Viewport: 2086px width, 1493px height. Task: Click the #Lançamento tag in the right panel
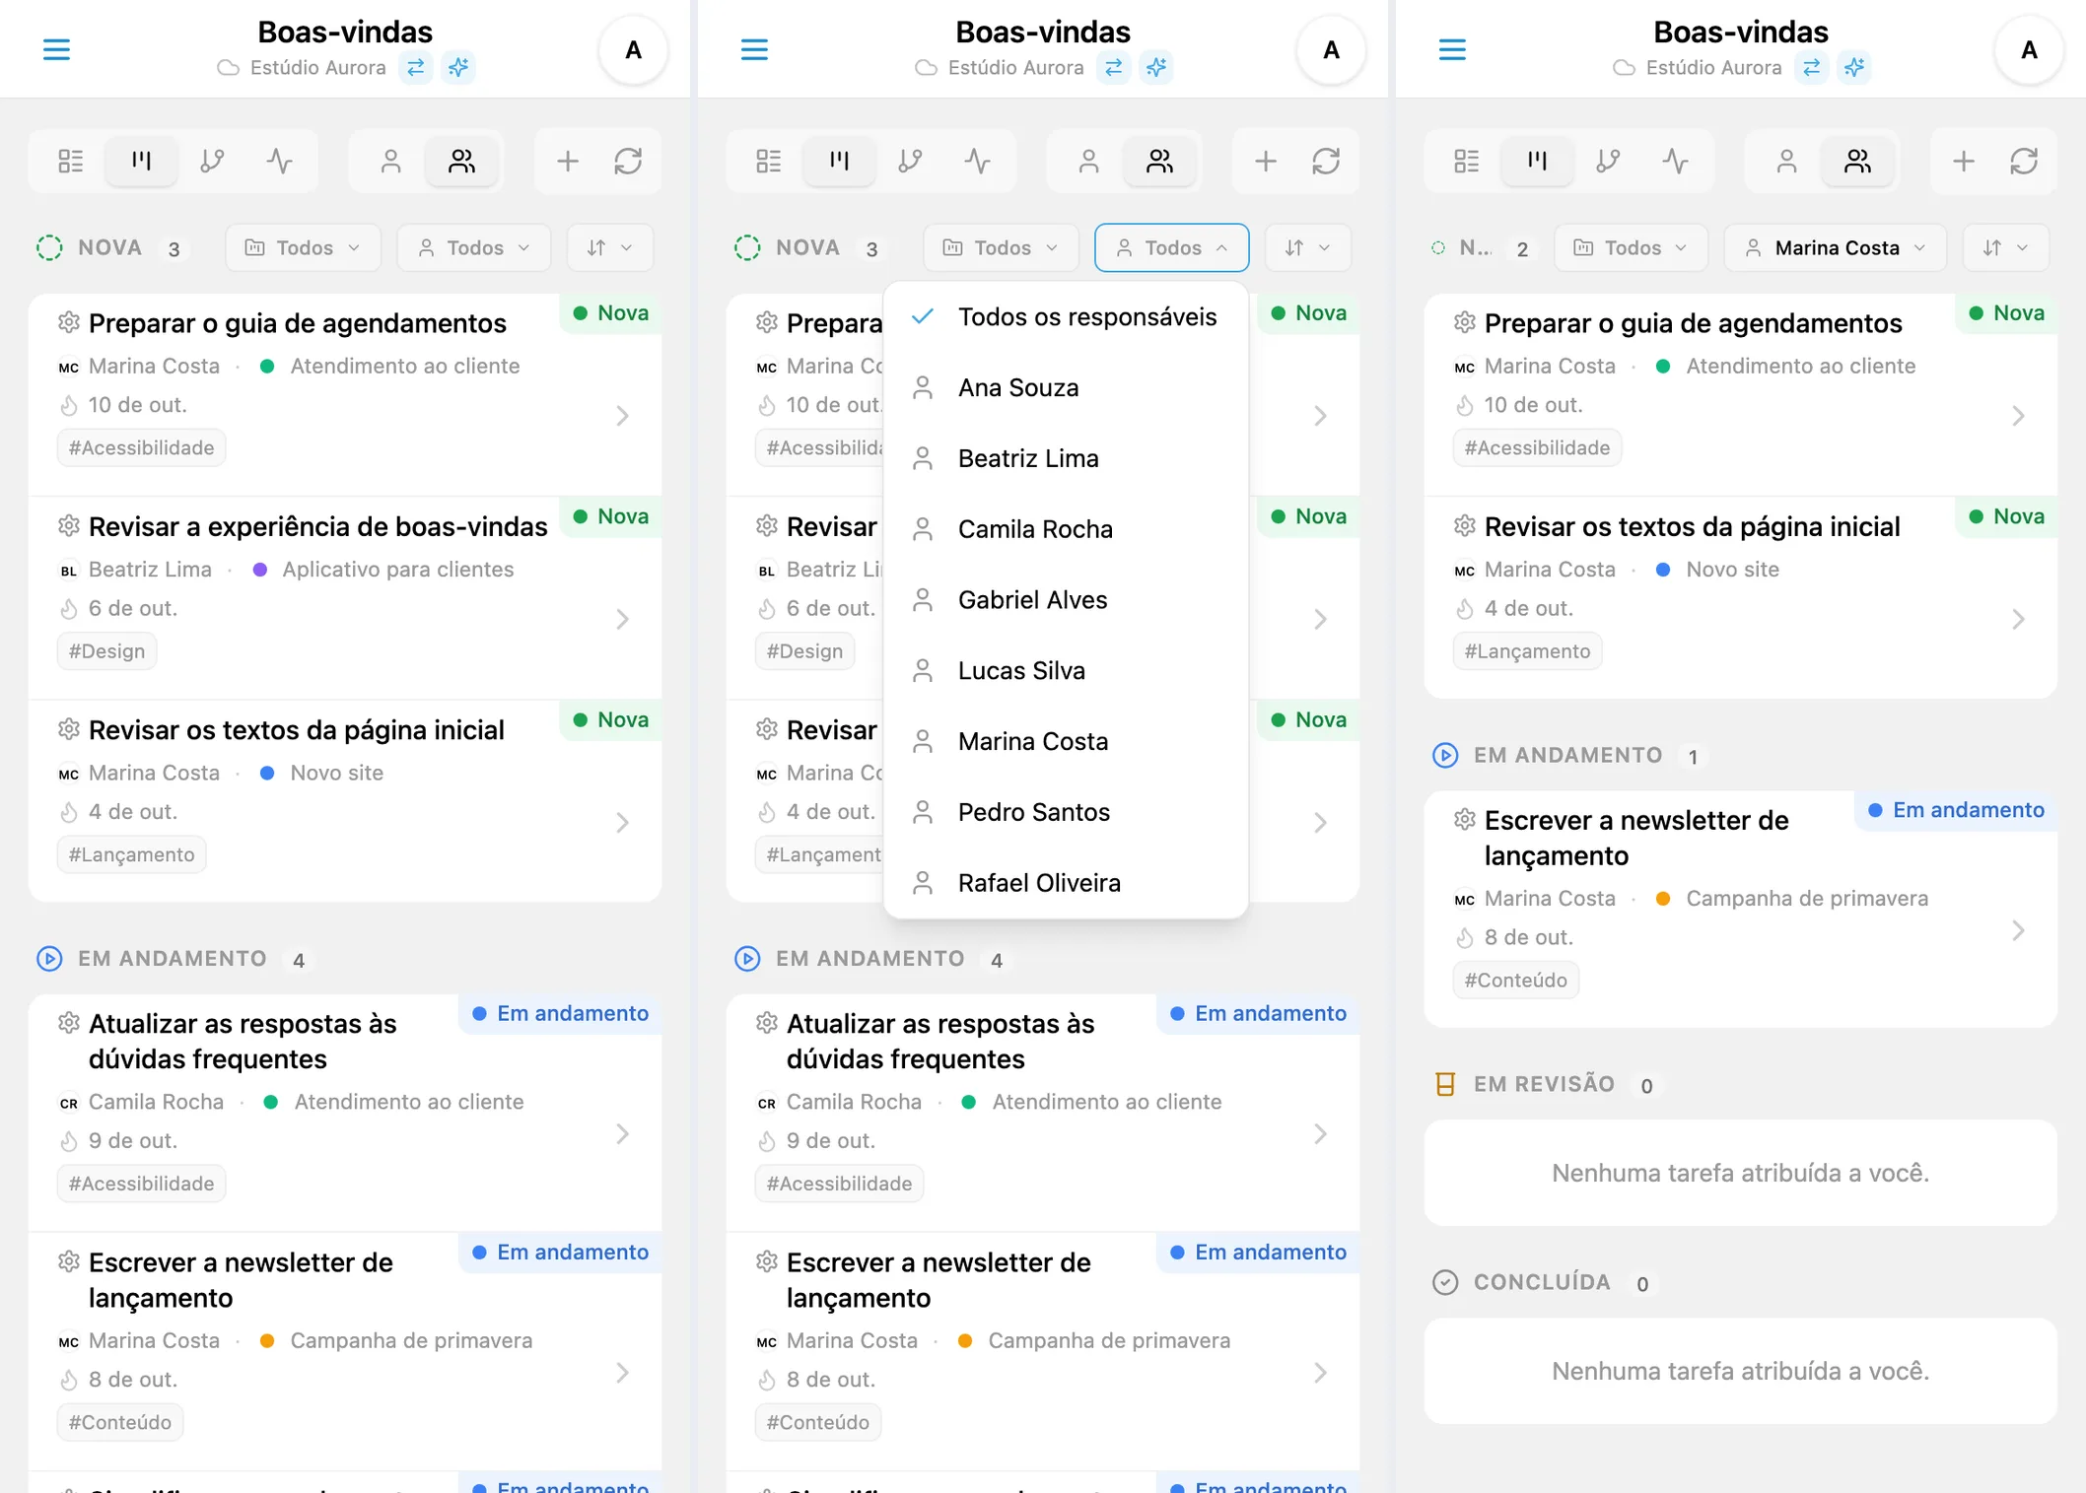(1527, 650)
